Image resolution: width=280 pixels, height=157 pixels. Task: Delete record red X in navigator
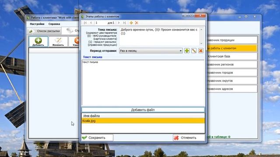(136, 23)
